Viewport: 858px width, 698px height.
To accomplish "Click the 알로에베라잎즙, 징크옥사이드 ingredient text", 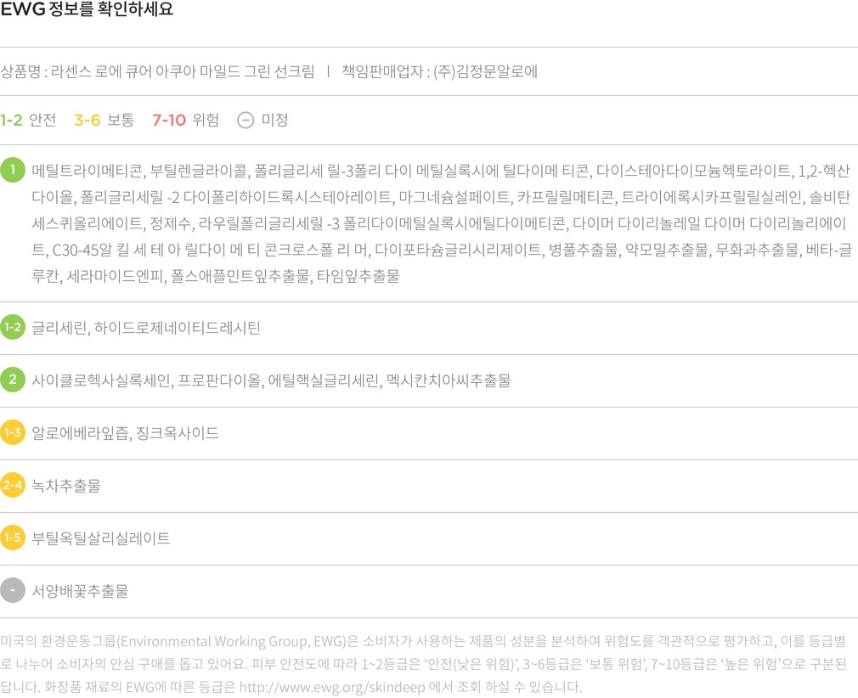I will [x=125, y=433].
